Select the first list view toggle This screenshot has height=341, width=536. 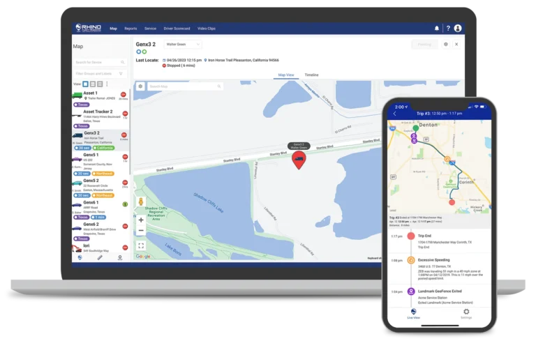point(86,84)
